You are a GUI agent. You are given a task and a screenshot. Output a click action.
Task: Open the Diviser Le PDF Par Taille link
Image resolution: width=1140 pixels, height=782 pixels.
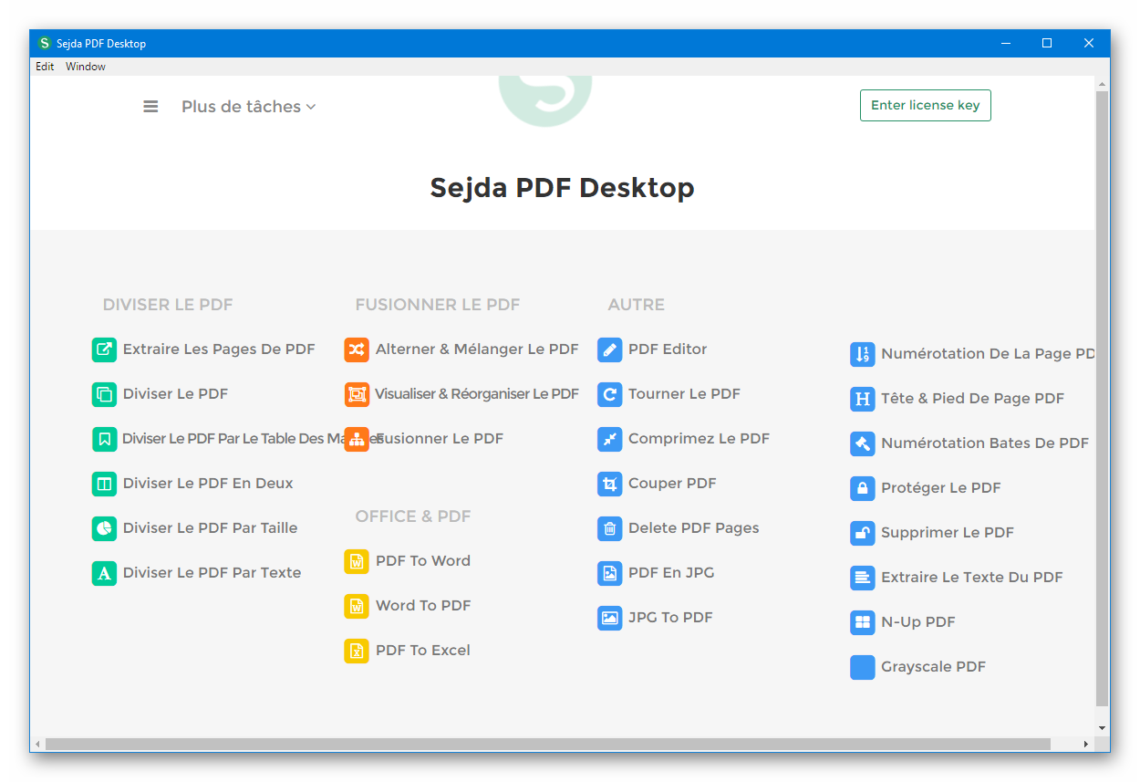210,528
